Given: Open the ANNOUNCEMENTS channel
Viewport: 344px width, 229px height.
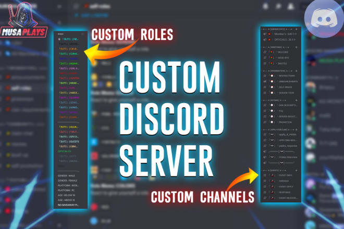Looking at the screenshot, I should coord(280,82).
